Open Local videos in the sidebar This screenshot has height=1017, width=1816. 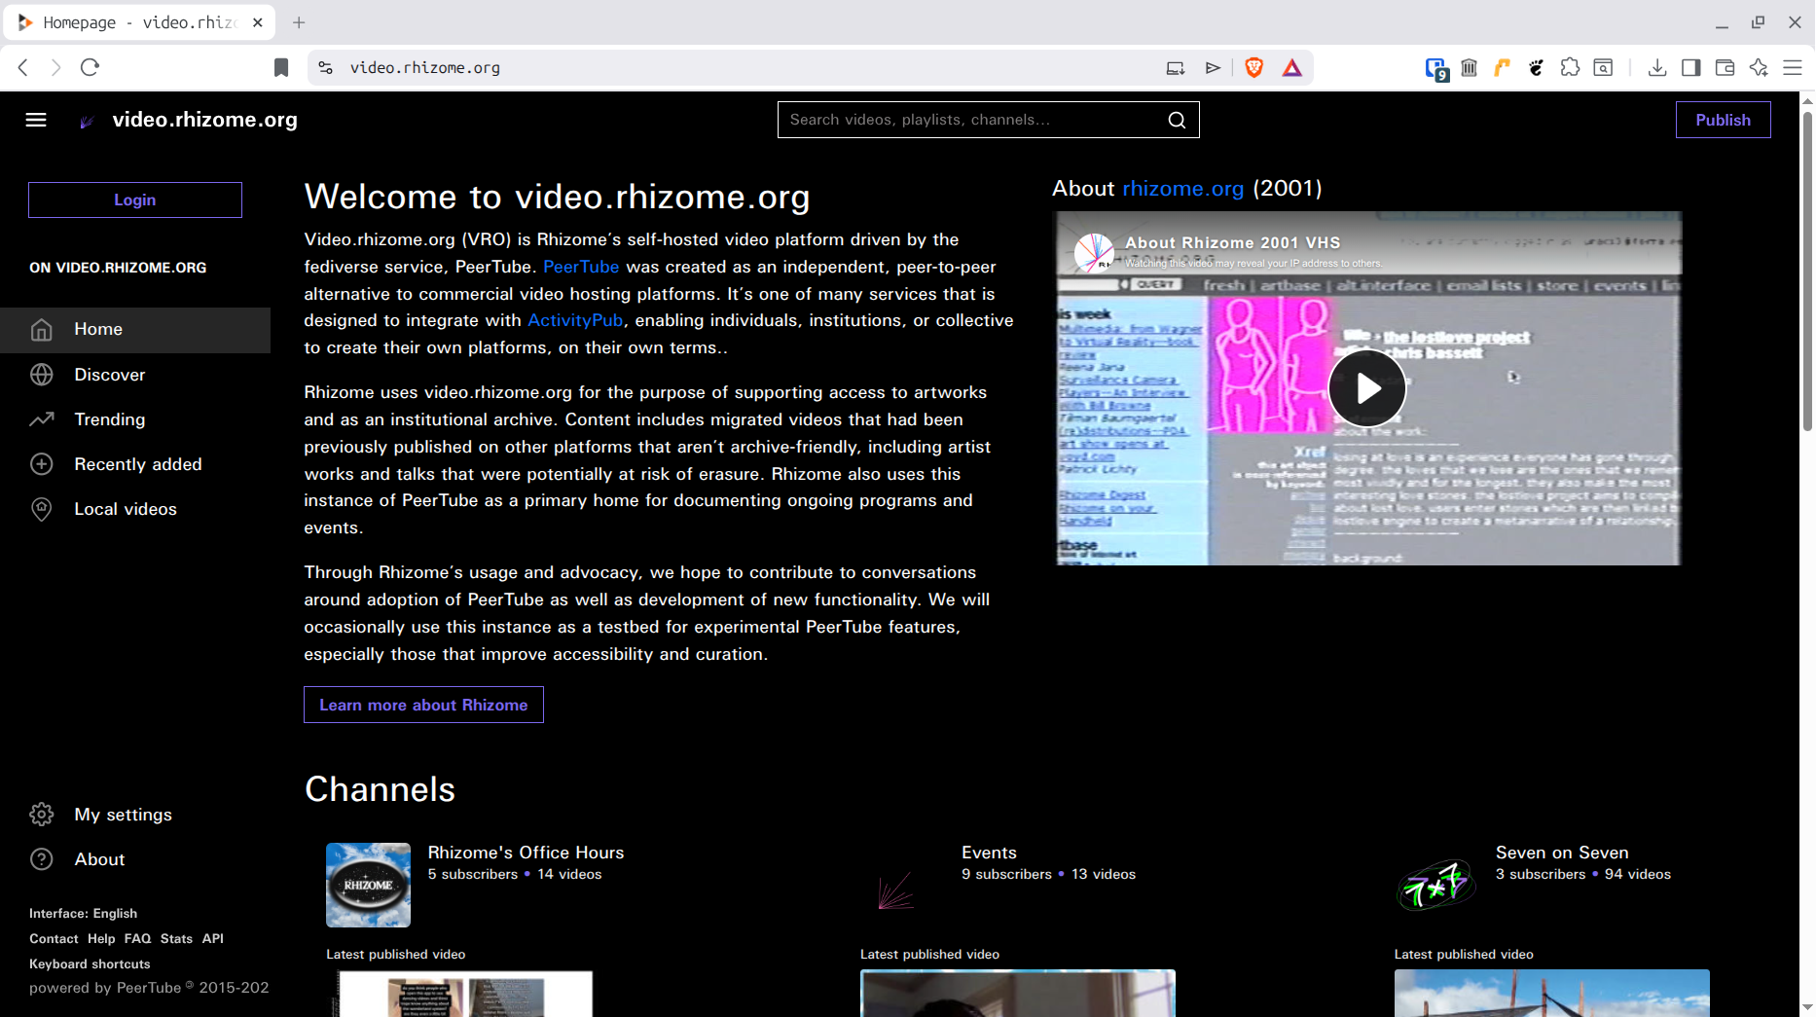coord(135,509)
